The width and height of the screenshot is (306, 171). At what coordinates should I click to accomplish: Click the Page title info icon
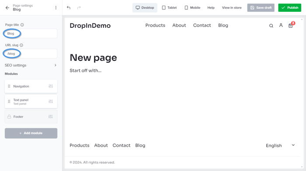[22, 25]
